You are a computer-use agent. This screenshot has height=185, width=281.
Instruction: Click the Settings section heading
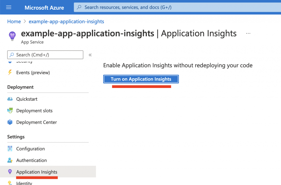pos(16,137)
